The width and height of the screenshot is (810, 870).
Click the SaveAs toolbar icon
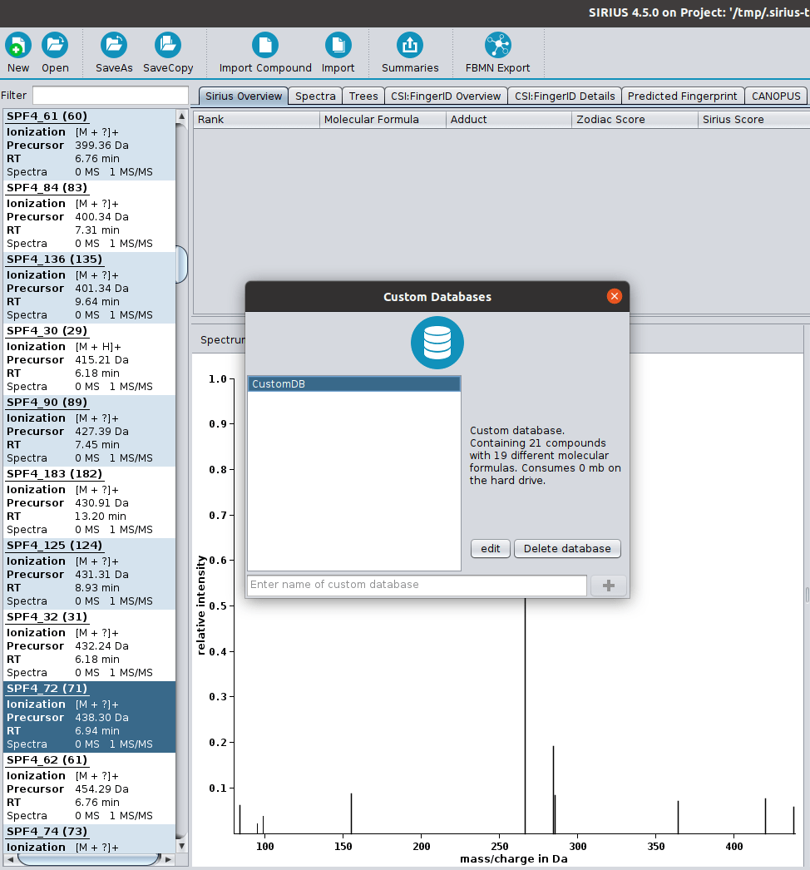pyautogui.click(x=114, y=46)
